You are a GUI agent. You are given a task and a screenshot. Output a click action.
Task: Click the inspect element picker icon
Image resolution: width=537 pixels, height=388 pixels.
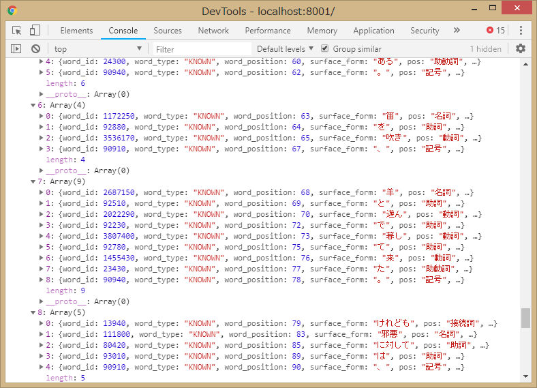(17, 31)
